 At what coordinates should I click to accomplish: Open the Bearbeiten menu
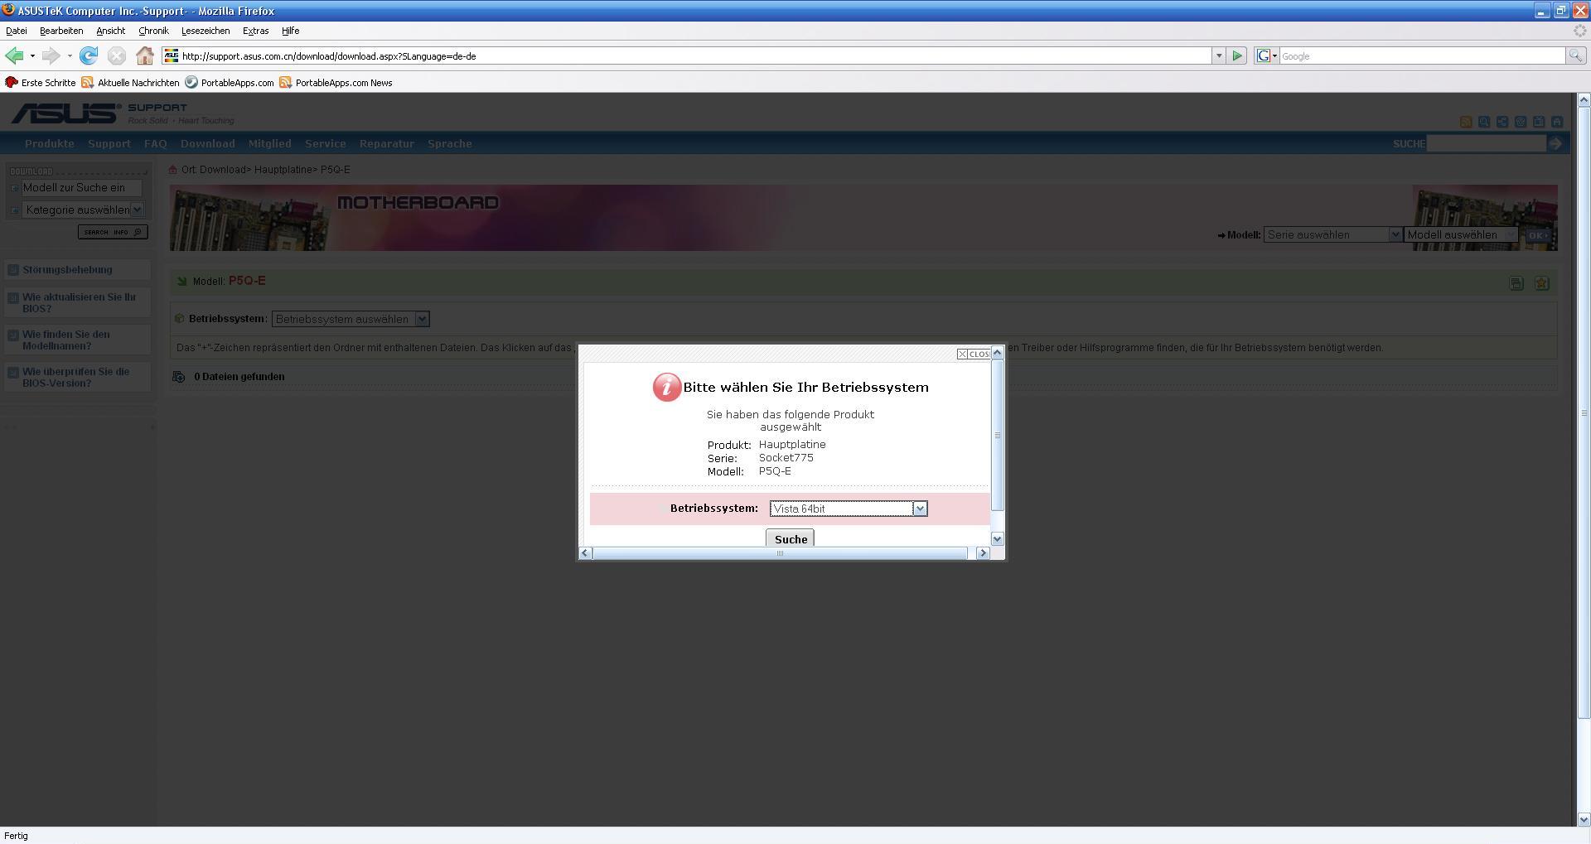tap(61, 31)
